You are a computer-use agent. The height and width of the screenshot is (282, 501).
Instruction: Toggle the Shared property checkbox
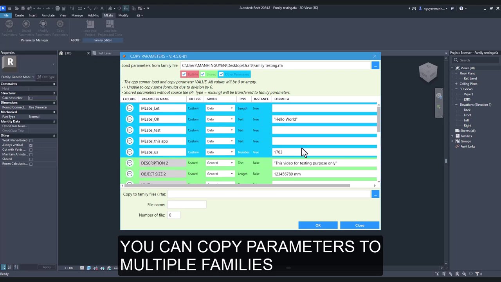[31, 159]
